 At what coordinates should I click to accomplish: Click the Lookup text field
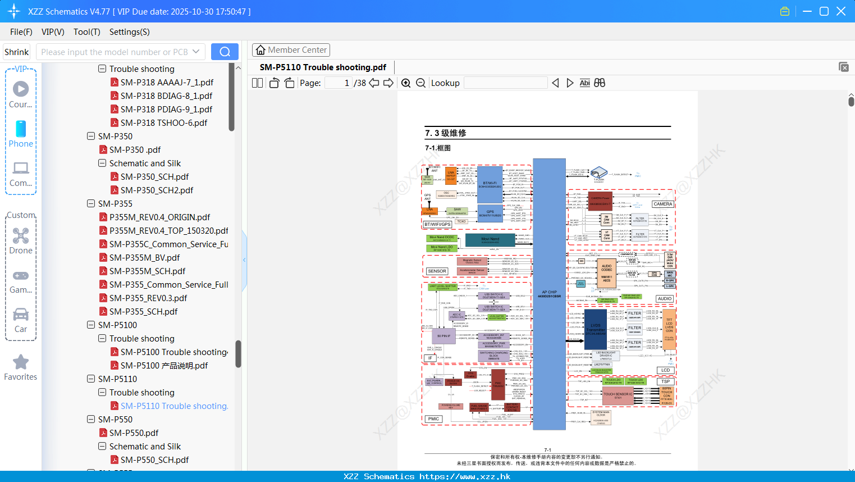click(505, 83)
